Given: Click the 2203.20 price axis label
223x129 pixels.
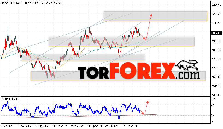Looking at the screenshot, I should click(216, 14).
